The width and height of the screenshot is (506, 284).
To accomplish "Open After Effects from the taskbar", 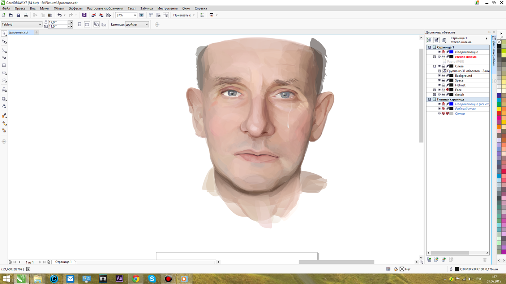I will click(119, 279).
